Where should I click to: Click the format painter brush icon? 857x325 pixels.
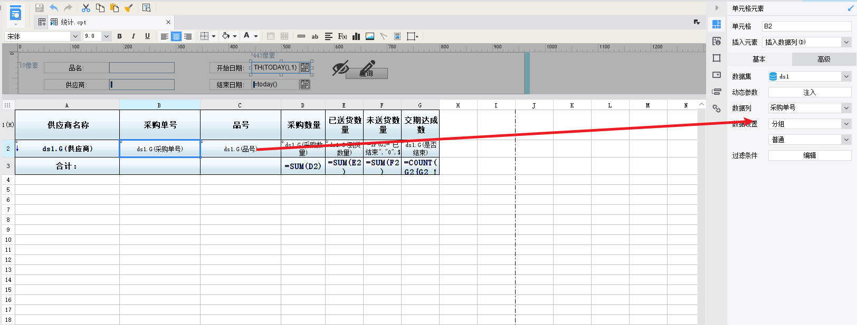pyautogui.click(x=128, y=8)
